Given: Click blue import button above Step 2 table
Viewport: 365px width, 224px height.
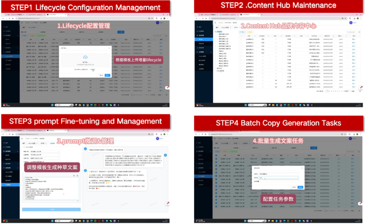Looking at the screenshot, I should pyautogui.click(x=242, y=32).
